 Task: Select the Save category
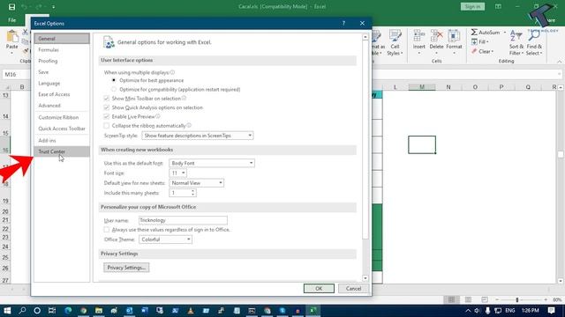pyautogui.click(x=62, y=72)
